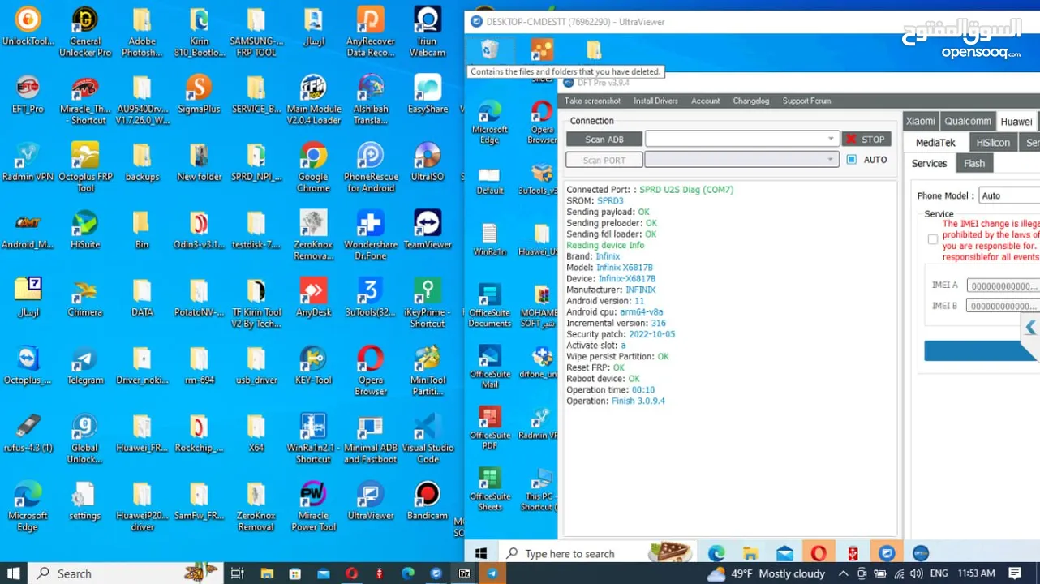The height and width of the screenshot is (584, 1040).
Task: Open Install Drivers menu
Action: coord(655,101)
